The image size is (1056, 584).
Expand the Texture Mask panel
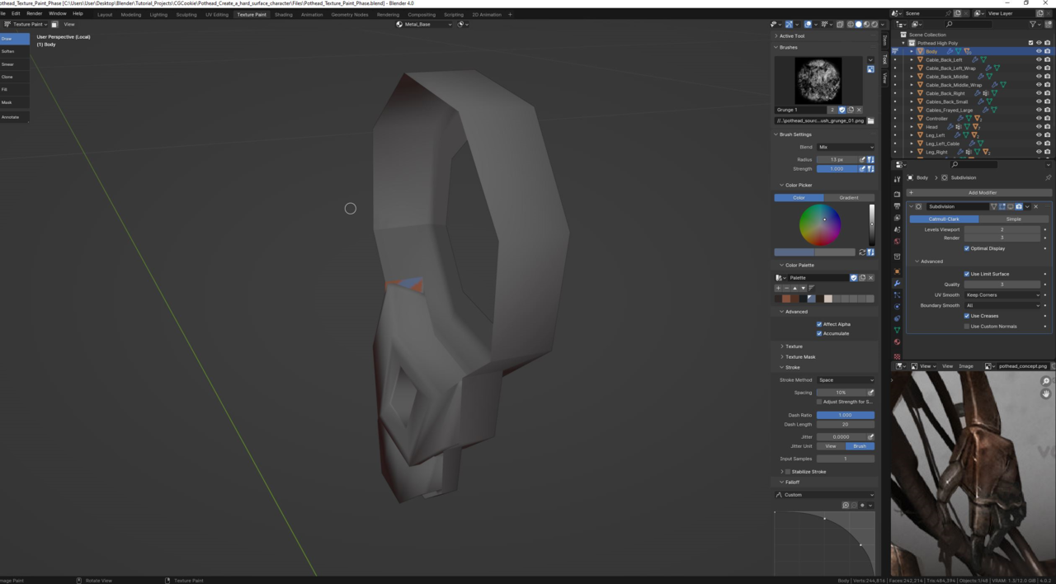point(799,357)
